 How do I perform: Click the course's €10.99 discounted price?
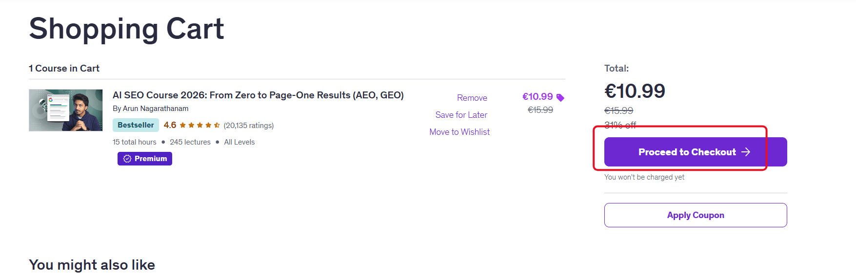coord(537,97)
